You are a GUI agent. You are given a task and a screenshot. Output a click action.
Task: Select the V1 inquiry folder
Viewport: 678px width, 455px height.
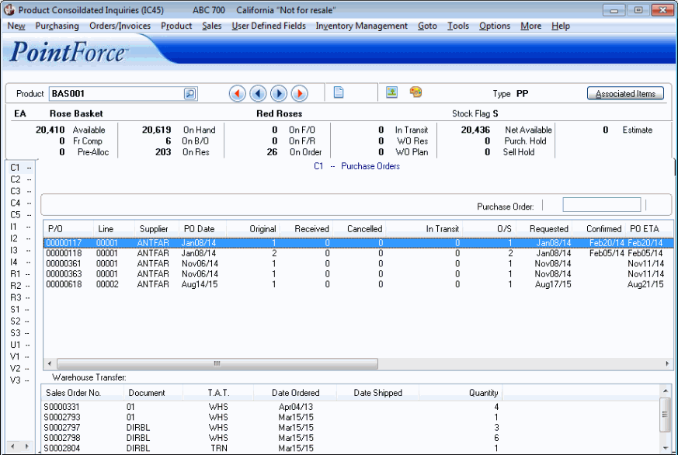(20, 357)
